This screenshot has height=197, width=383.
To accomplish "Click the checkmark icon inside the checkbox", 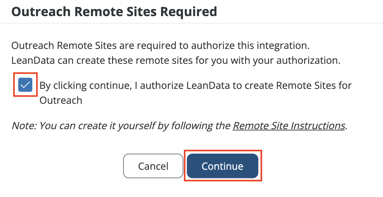I will click(25, 85).
